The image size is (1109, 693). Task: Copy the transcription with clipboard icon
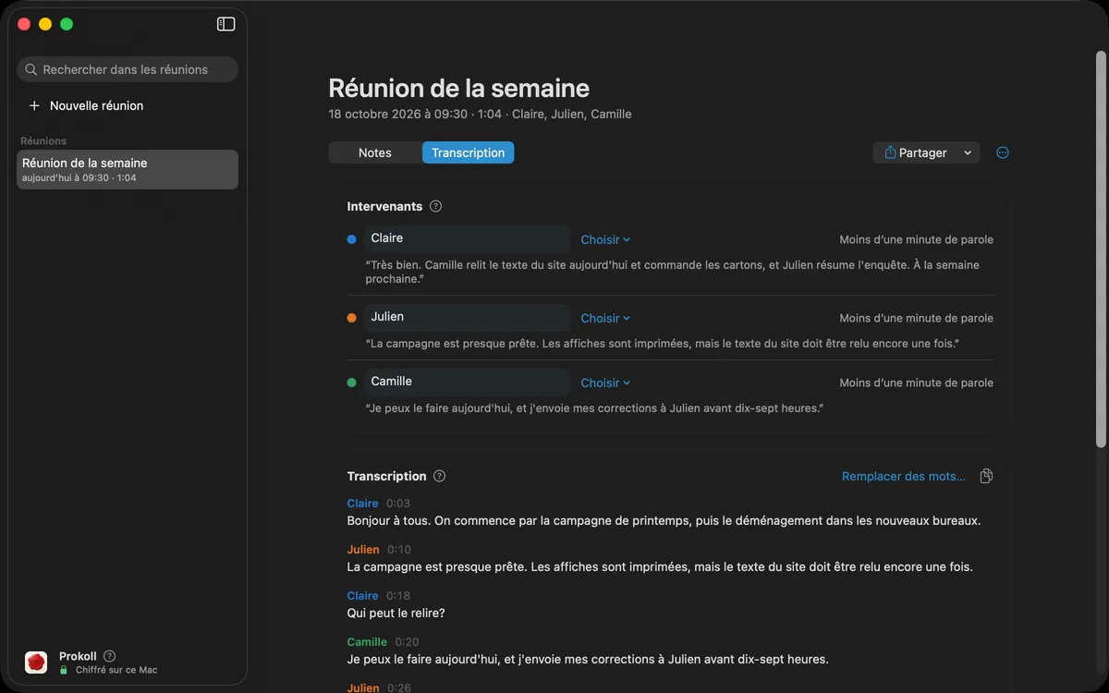click(x=986, y=476)
